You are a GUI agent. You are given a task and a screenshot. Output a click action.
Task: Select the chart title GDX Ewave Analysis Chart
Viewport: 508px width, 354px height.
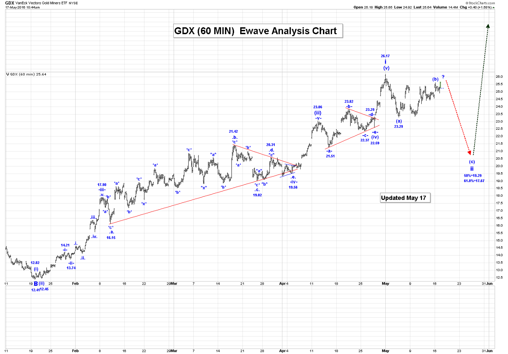point(256,31)
